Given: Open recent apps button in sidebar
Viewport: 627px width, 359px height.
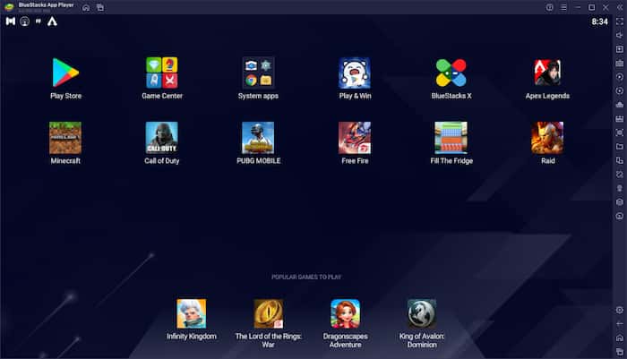Looking at the screenshot, I should 620,352.
